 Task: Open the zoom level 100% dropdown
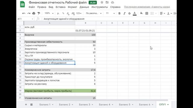click(x=49, y=13)
